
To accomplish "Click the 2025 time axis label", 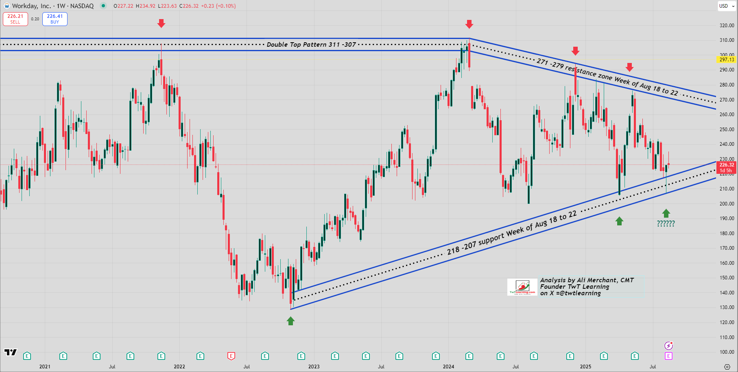I will [x=586, y=367].
